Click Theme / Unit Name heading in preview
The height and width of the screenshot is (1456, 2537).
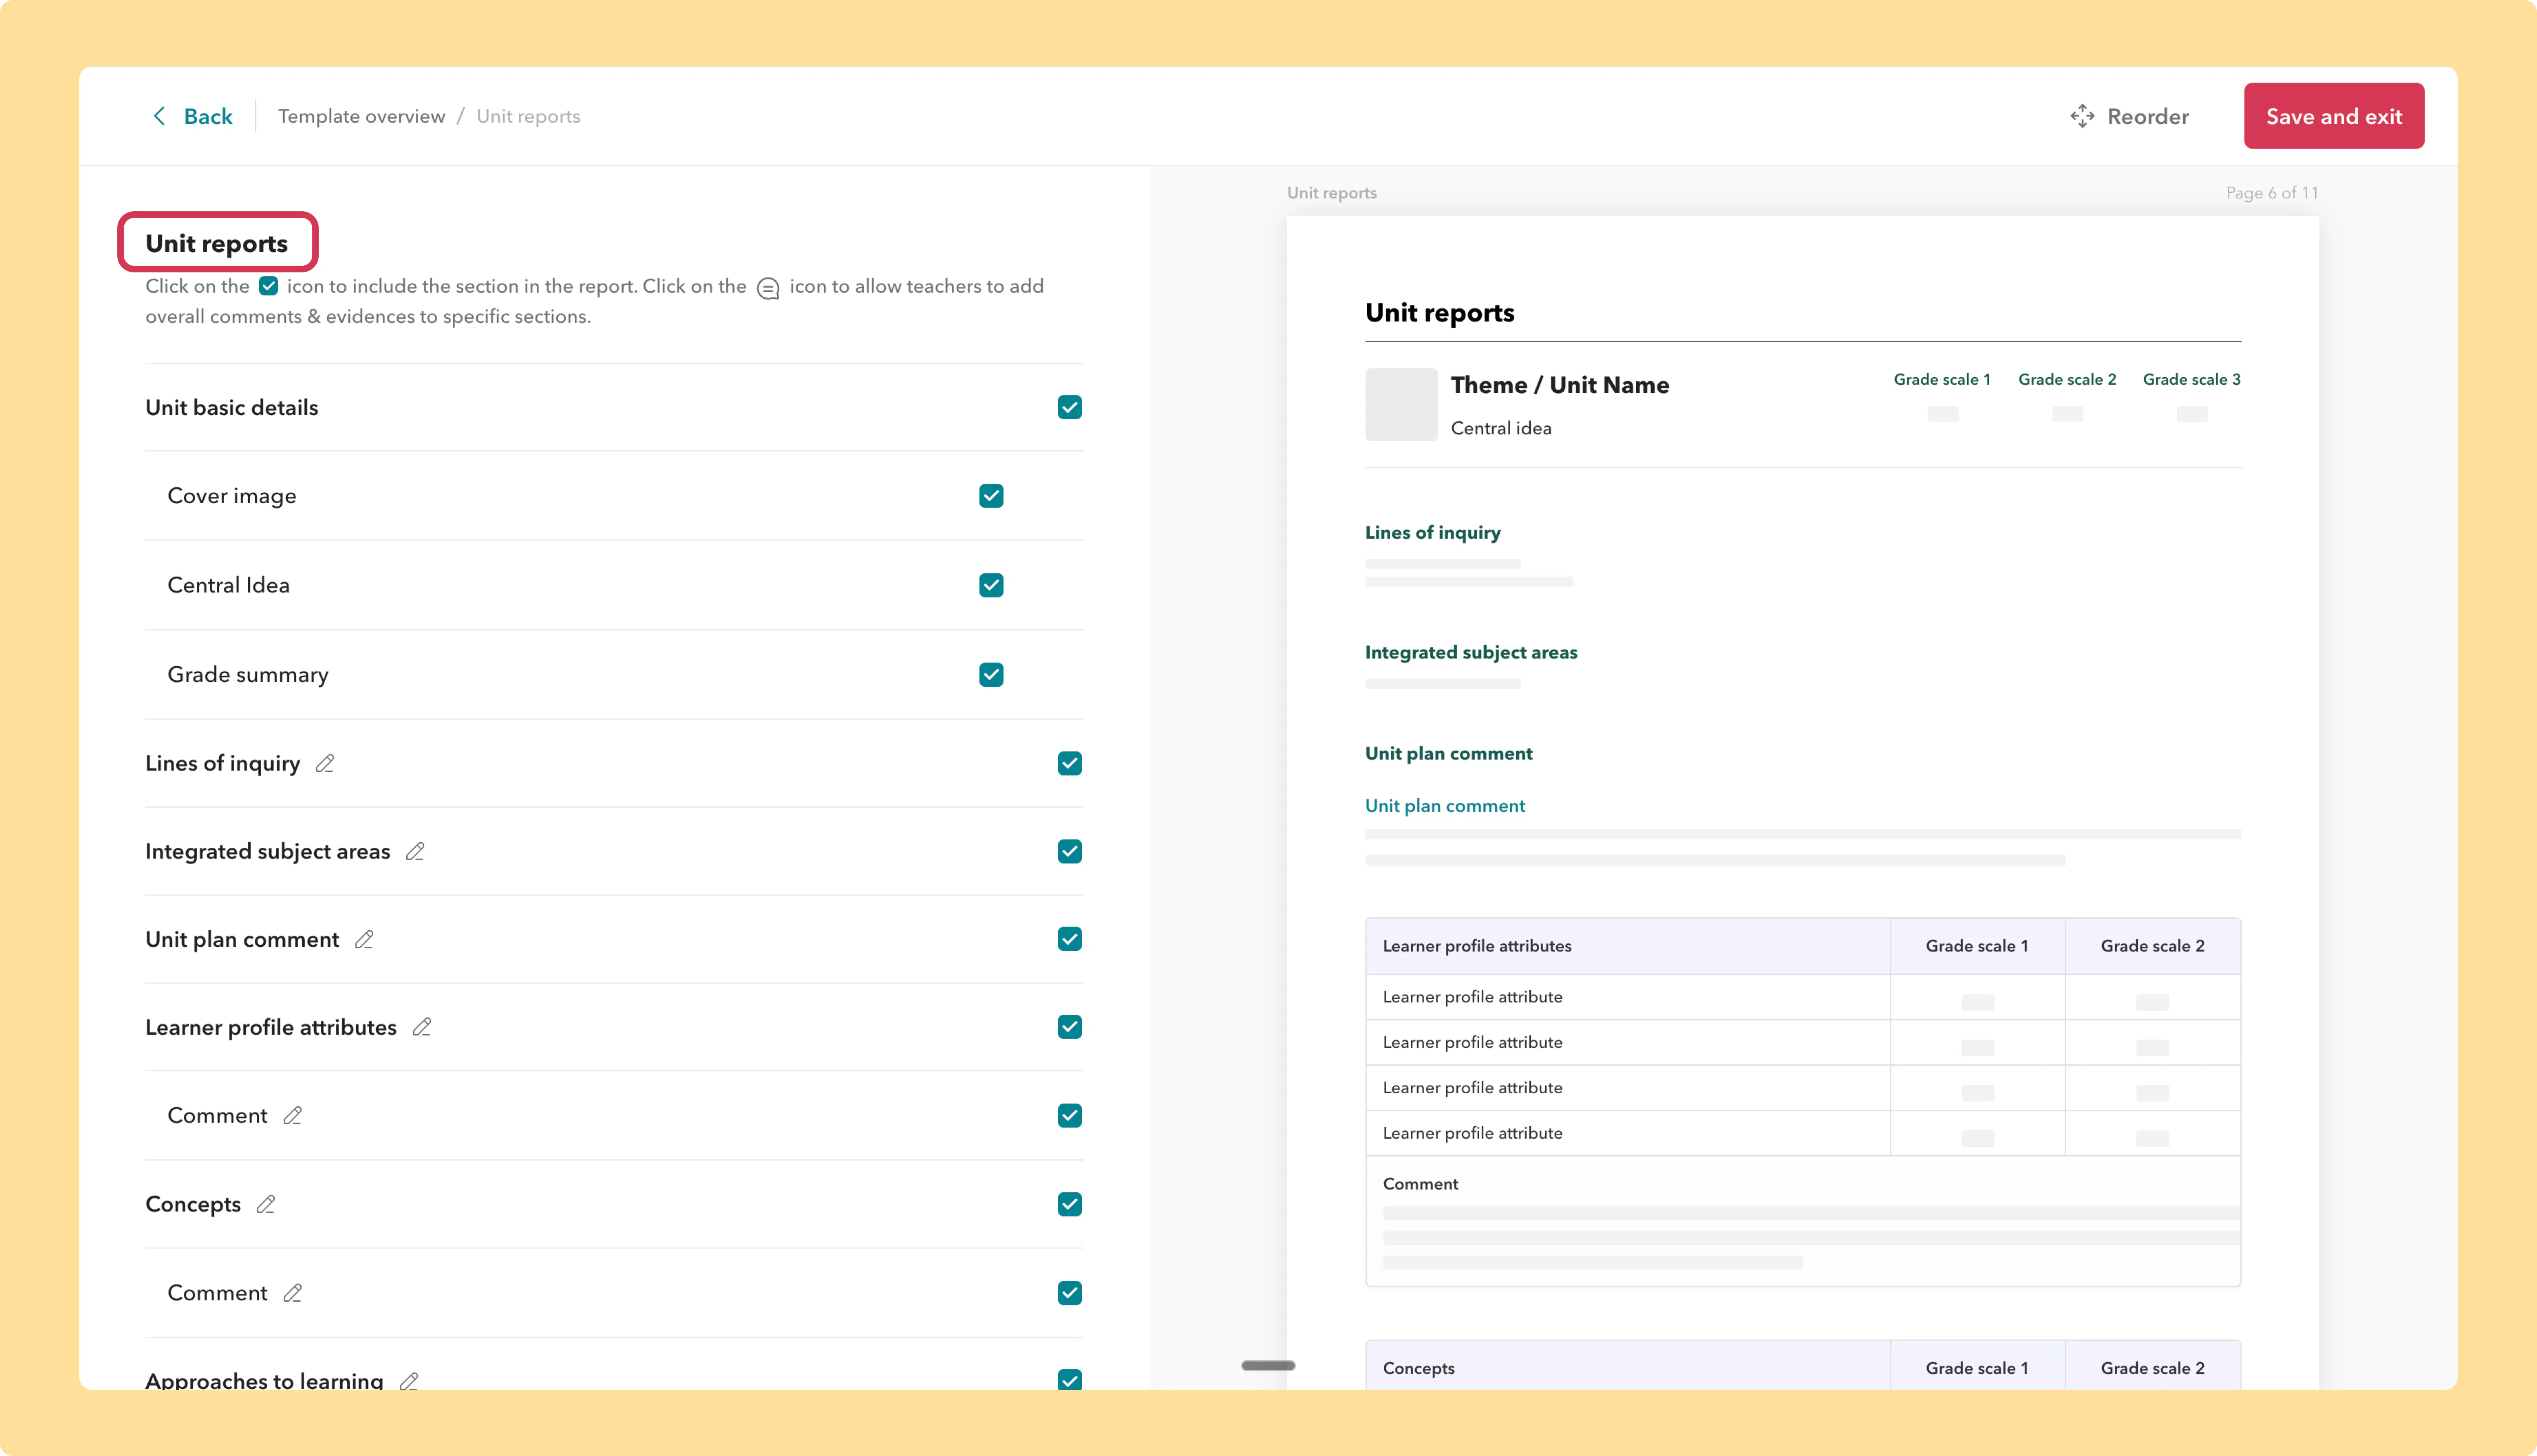click(1560, 385)
